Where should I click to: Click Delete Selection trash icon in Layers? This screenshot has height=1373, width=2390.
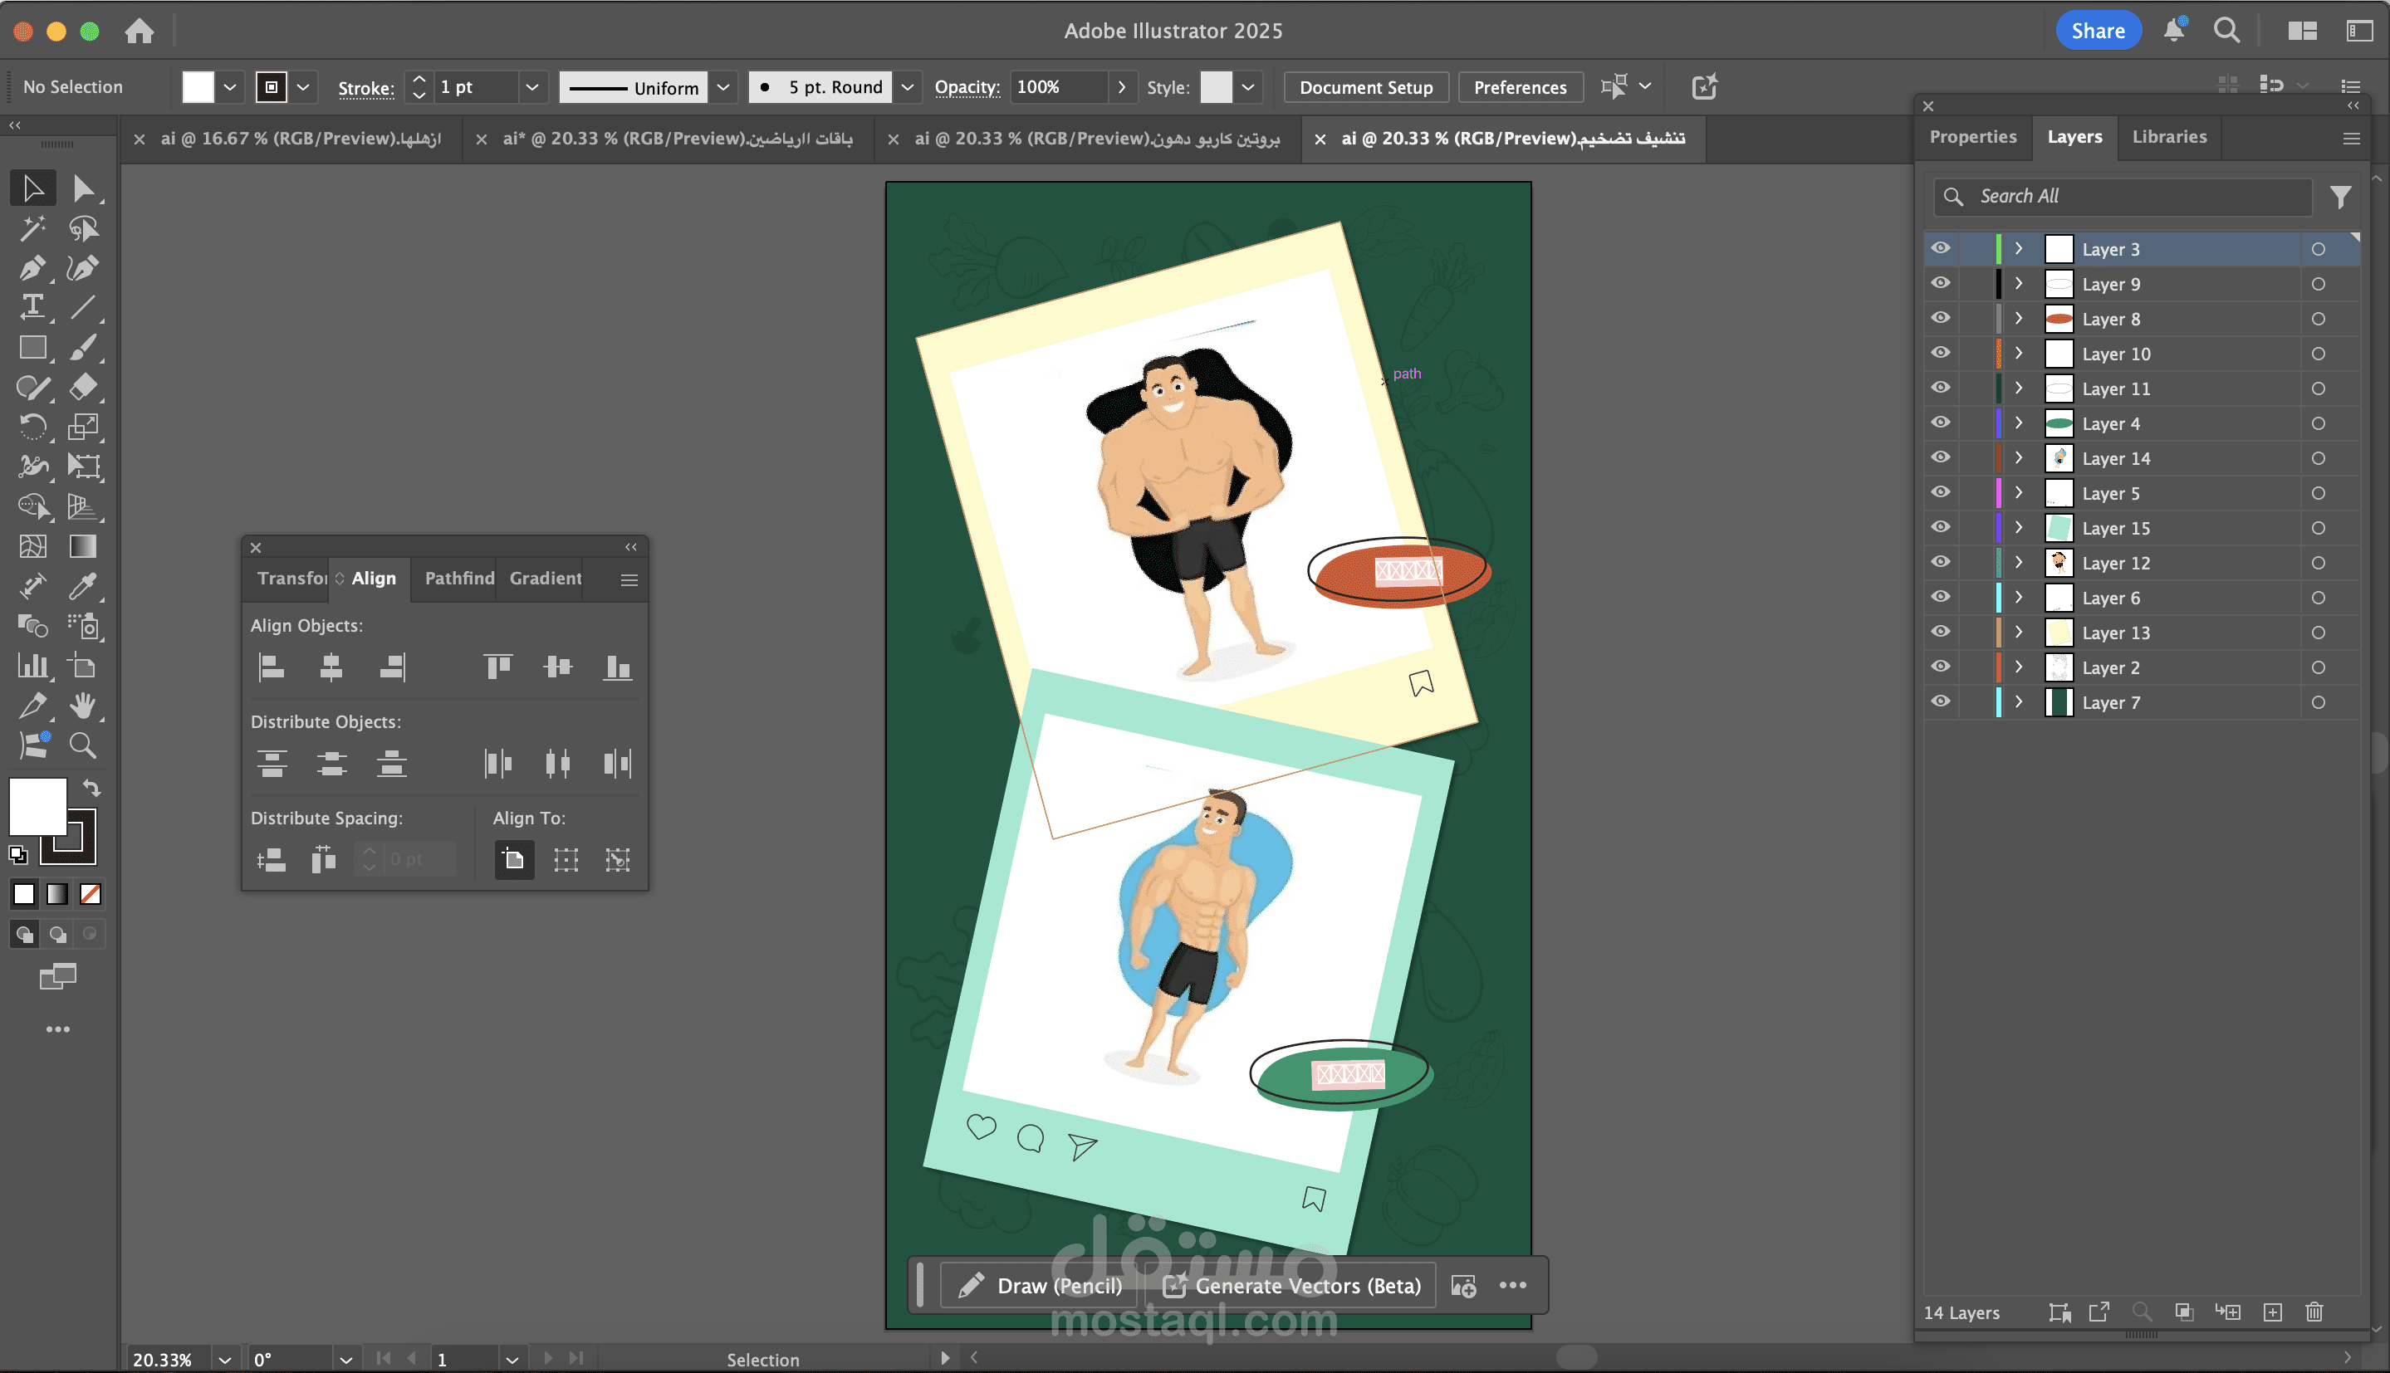[x=2314, y=1312]
